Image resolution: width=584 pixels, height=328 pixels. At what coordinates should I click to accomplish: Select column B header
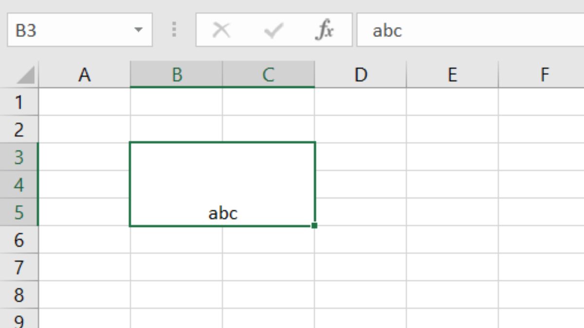[x=177, y=74]
